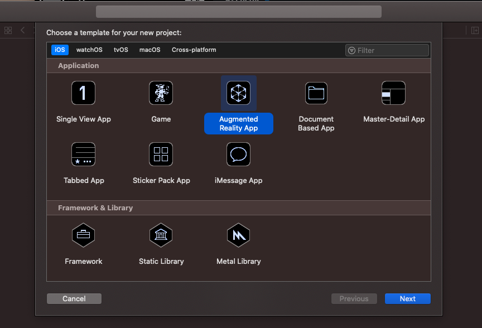This screenshot has width=482, height=328.
Task: Switch to the watchOS platform tab
Action: point(89,50)
